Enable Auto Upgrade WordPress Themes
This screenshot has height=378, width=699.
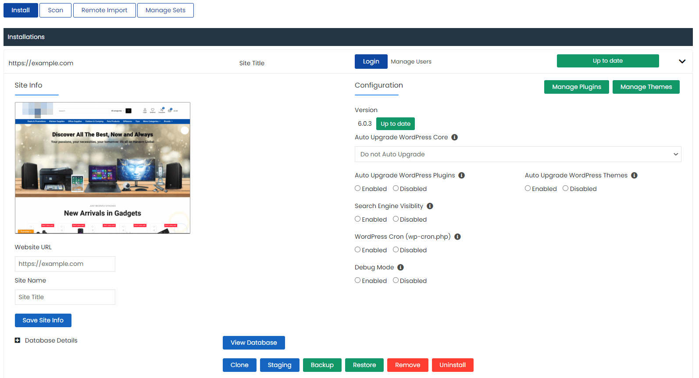pos(528,188)
